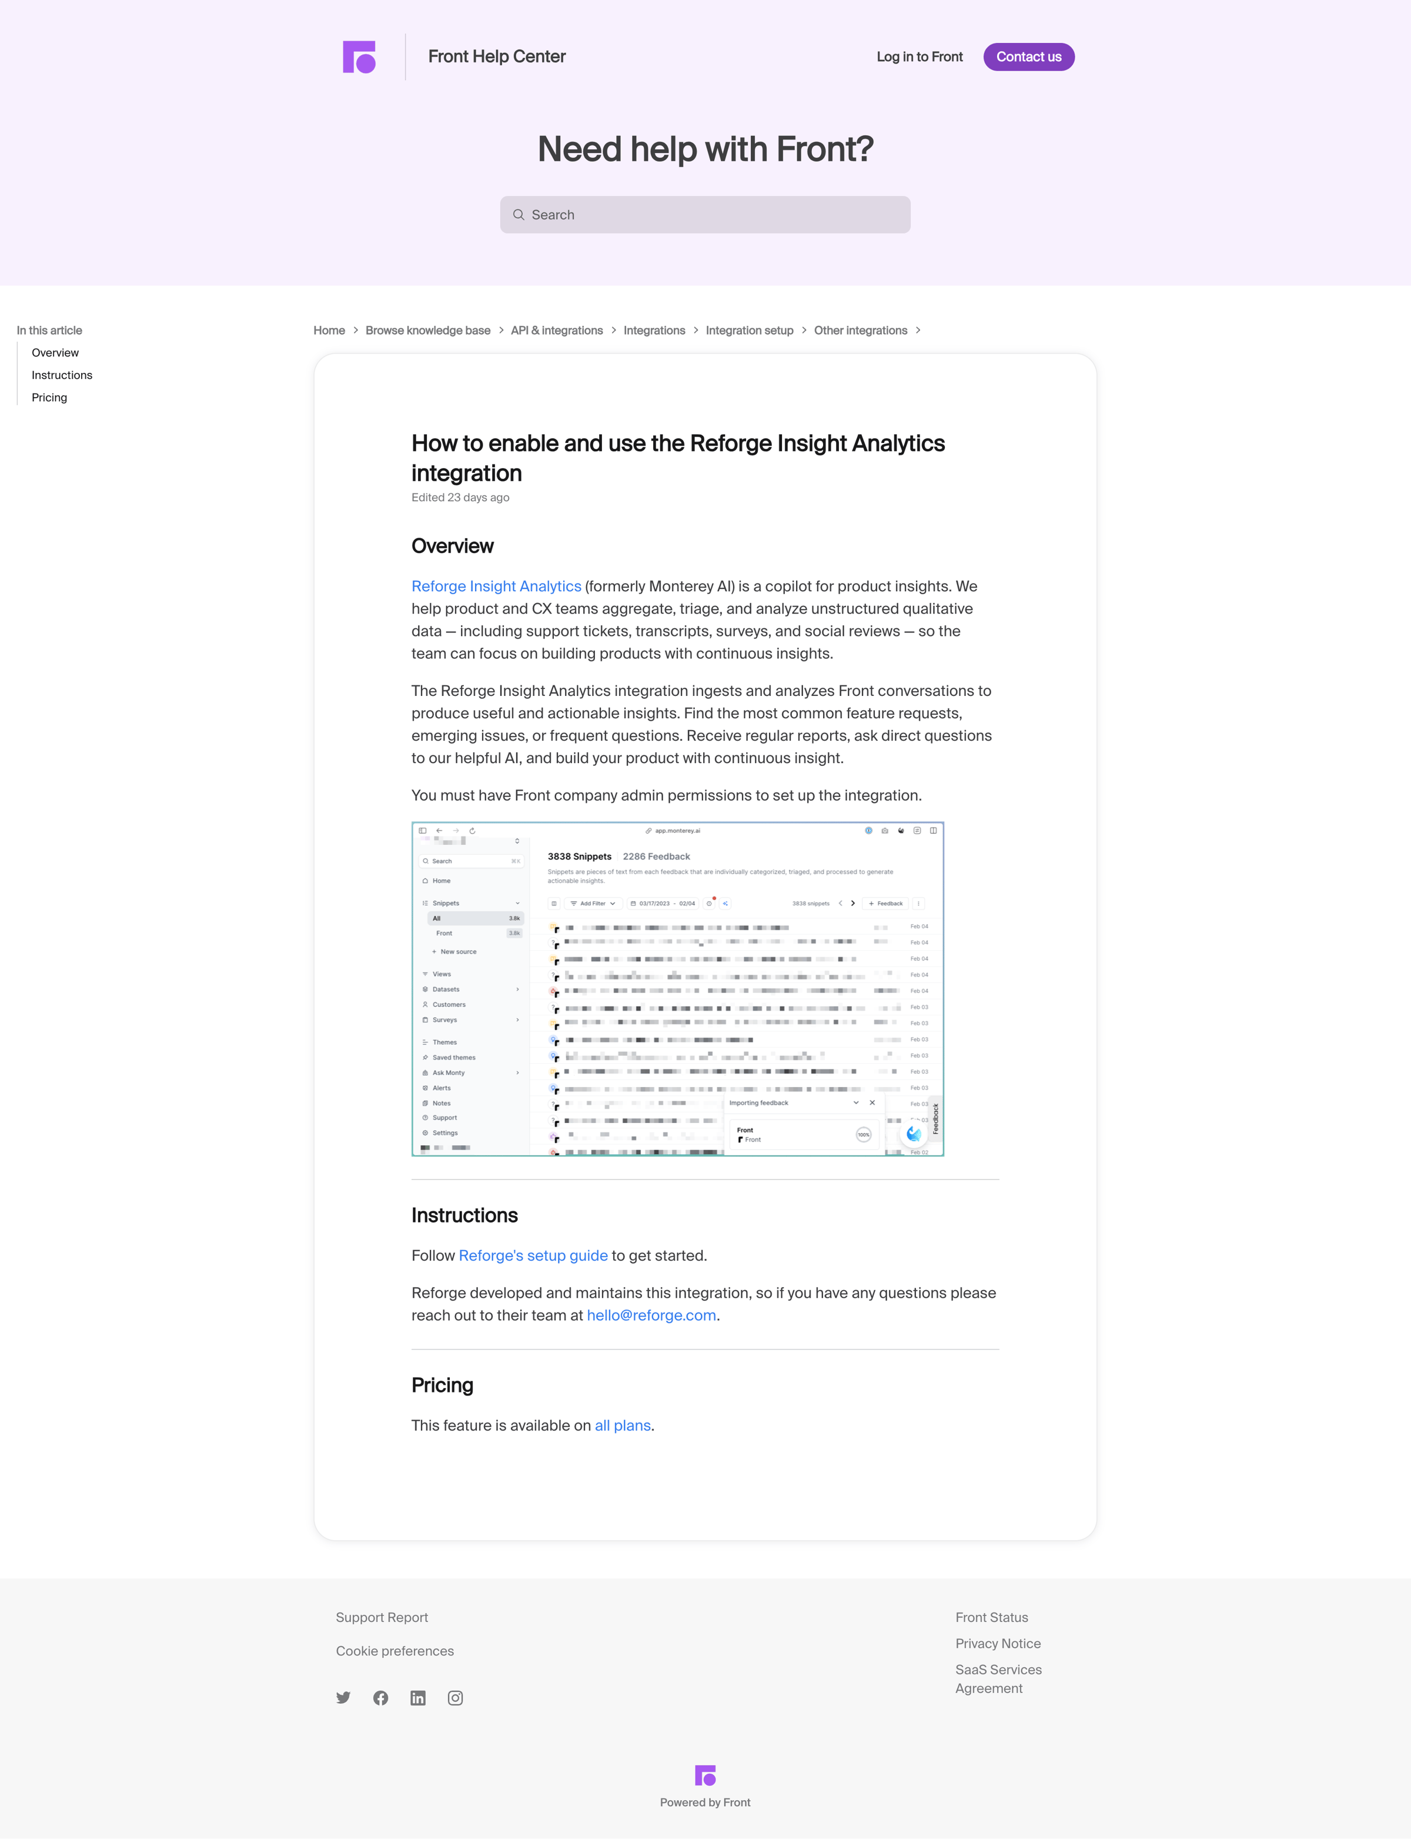Open Integrations breadcrumb
This screenshot has width=1411, height=1839.
(x=654, y=330)
